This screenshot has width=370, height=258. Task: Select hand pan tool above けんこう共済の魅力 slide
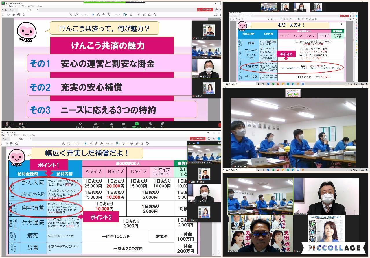point(98,15)
